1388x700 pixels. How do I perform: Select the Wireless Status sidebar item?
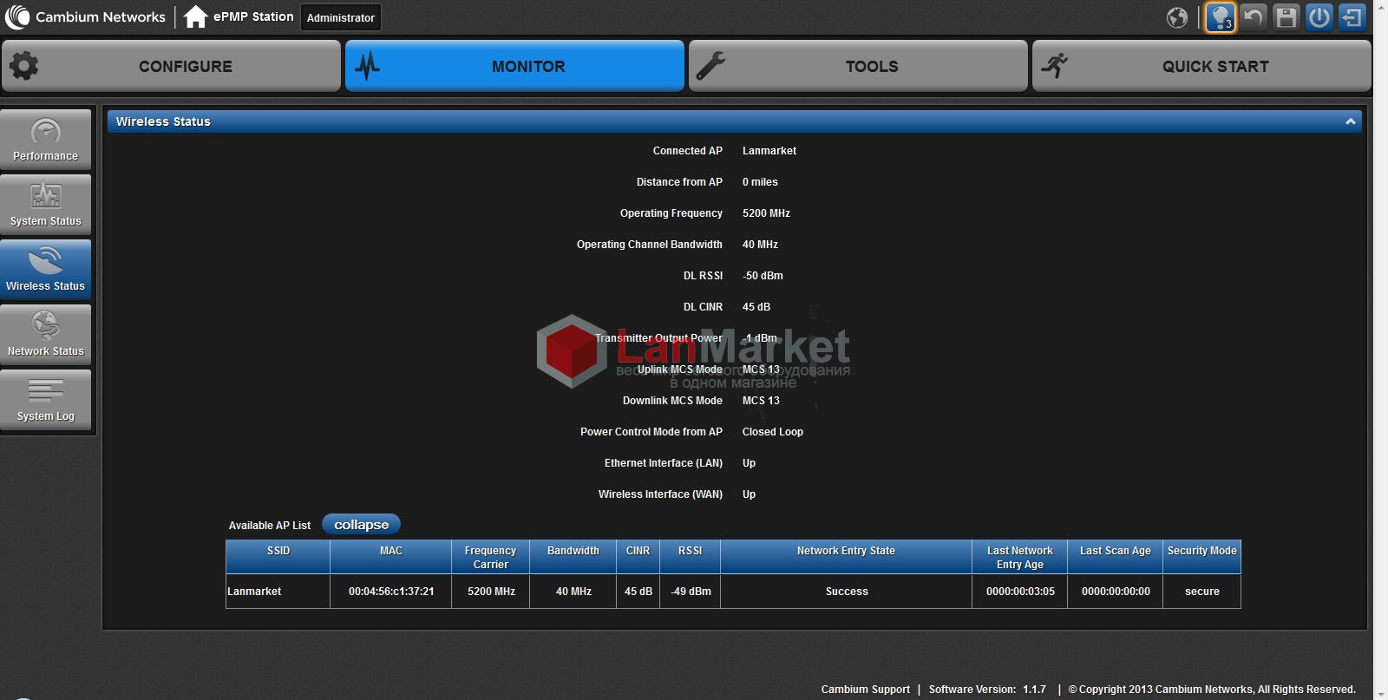point(46,270)
